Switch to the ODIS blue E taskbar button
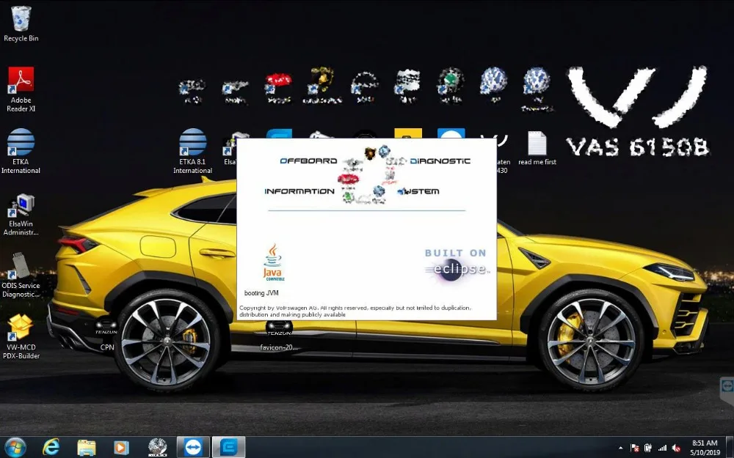Image resolution: width=734 pixels, height=458 pixels. (x=229, y=447)
